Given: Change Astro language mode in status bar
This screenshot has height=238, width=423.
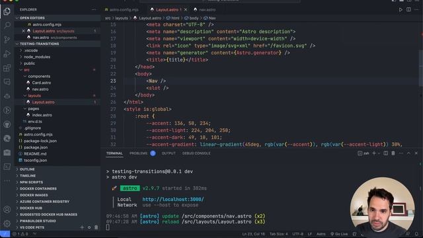Looking at the screenshot, I should pos(321,234).
